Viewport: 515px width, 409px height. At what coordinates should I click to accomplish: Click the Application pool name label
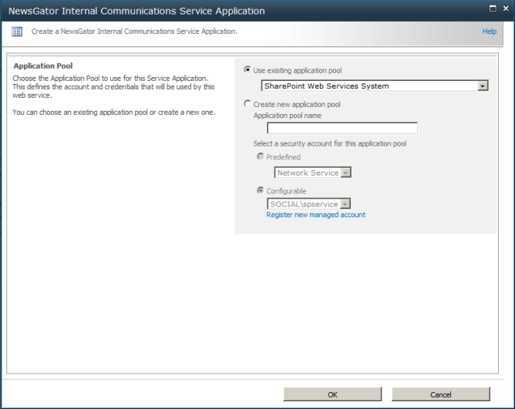click(288, 116)
